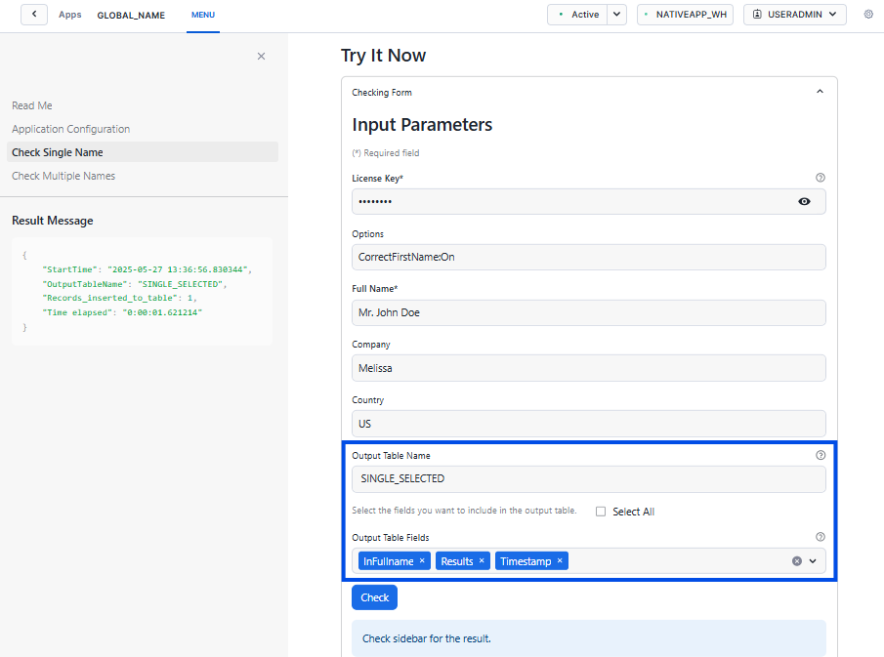
Task: Click the Options input field
Action: click(x=589, y=257)
